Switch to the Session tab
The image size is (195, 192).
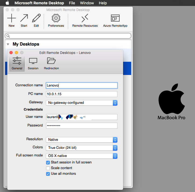coord(33,64)
